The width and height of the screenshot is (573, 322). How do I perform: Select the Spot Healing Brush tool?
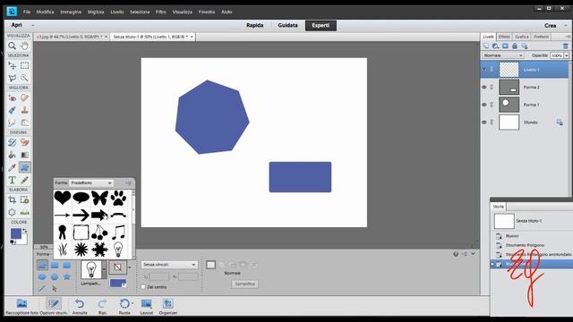pyautogui.click(x=24, y=97)
